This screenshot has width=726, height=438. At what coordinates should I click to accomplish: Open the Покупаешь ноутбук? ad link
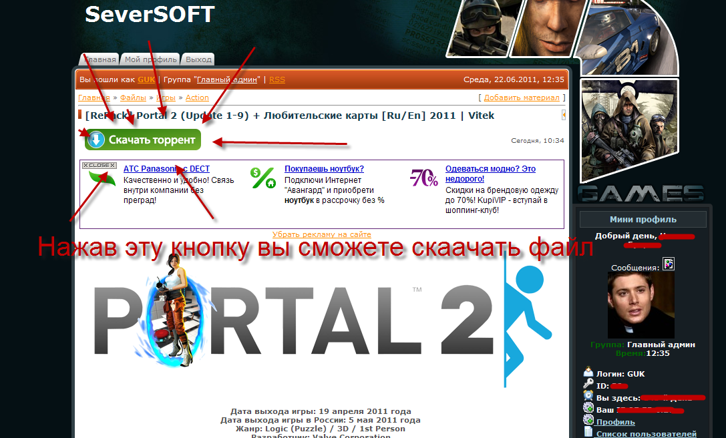point(324,168)
